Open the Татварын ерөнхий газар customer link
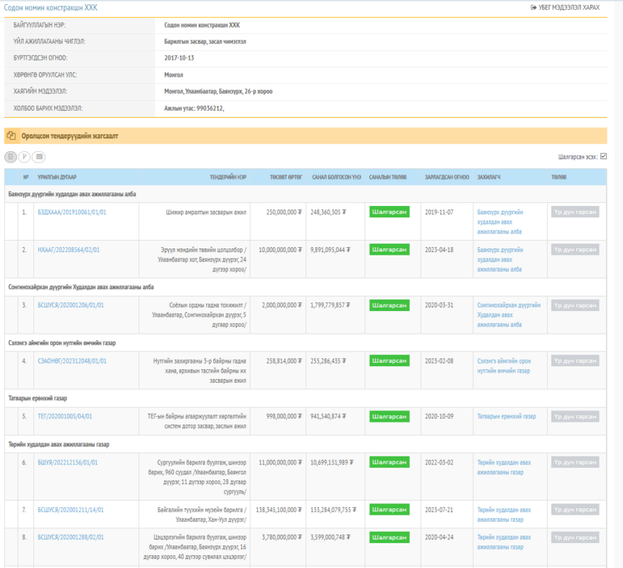Screen dimensions: 623x568 pos(506,416)
